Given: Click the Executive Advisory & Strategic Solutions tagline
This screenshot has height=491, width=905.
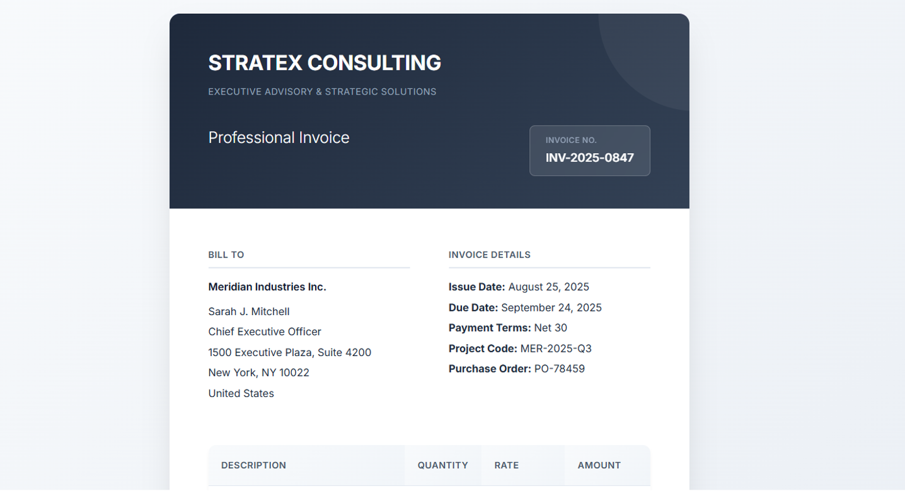Looking at the screenshot, I should pyautogui.click(x=322, y=92).
